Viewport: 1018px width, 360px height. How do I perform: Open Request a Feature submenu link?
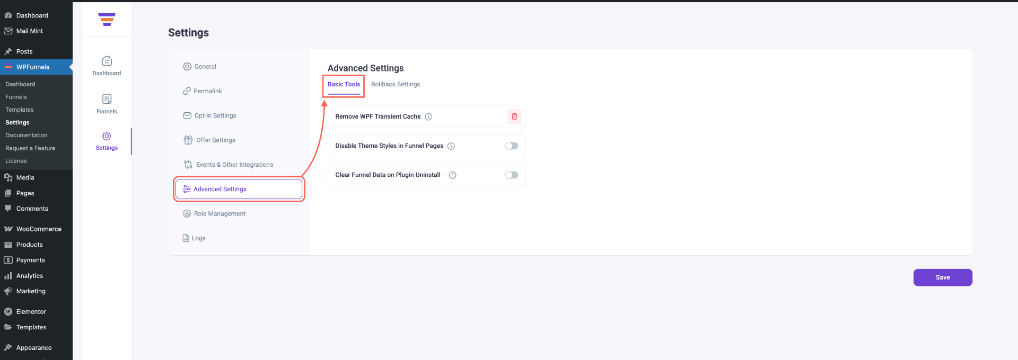[x=30, y=148]
